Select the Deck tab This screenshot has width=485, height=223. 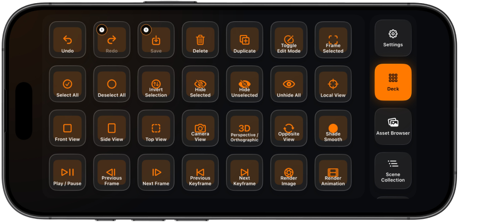pos(393,82)
